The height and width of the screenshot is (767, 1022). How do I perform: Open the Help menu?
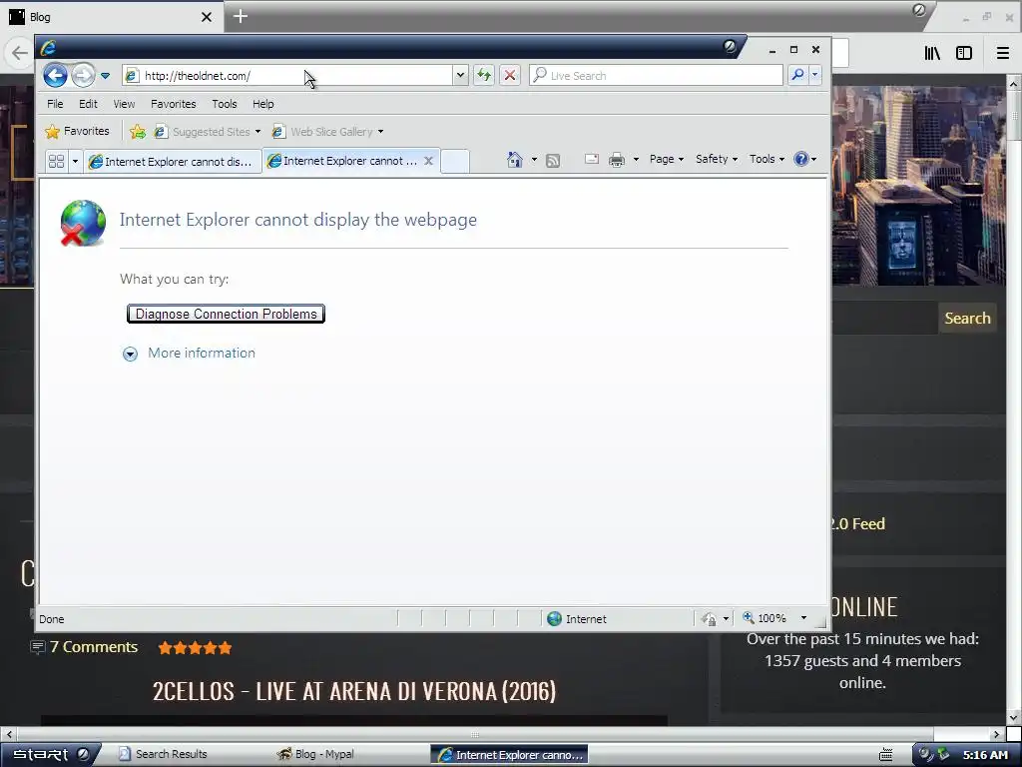point(262,104)
